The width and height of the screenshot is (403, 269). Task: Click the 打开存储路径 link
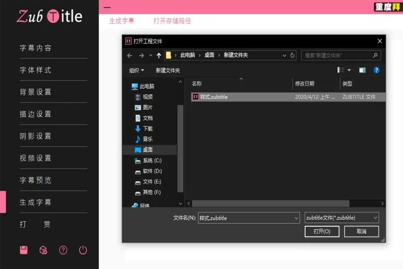pyautogui.click(x=172, y=21)
